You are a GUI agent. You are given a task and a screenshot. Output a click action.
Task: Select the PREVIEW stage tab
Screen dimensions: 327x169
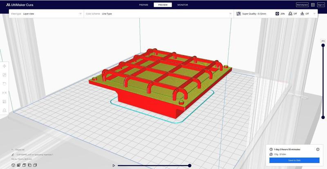163,5
